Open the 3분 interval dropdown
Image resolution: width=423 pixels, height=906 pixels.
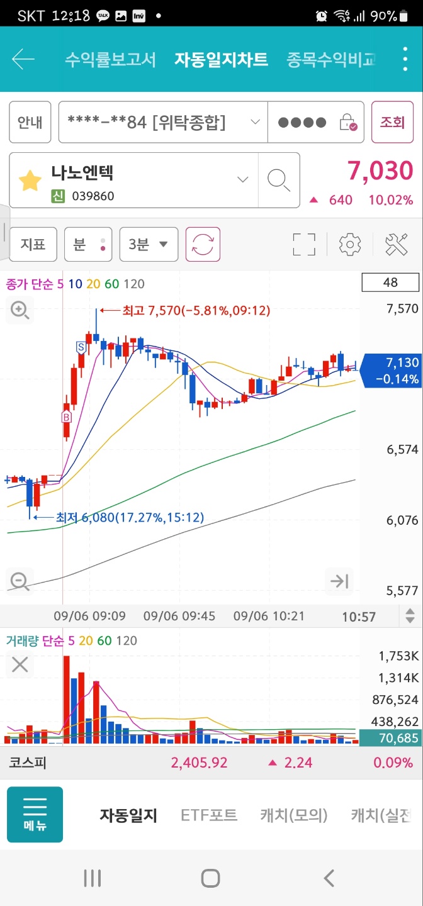click(149, 244)
